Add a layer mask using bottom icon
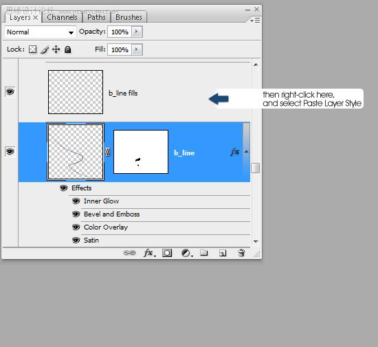The height and width of the screenshot is (347, 378). [x=167, y=253]
